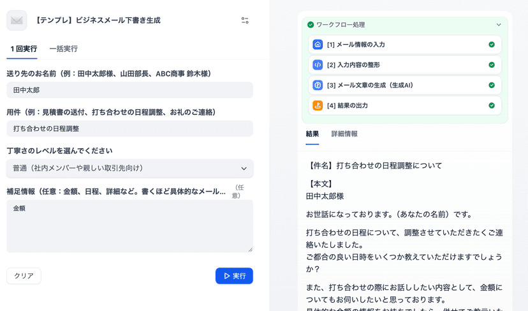528x311 pixels.
Task: Click green check of メール情報の入力 step
Action: coord(492,45)
